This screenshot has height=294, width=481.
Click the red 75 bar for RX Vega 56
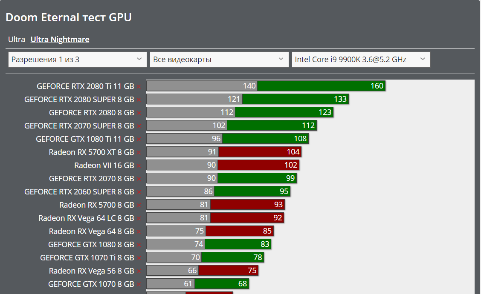[228, 271]
